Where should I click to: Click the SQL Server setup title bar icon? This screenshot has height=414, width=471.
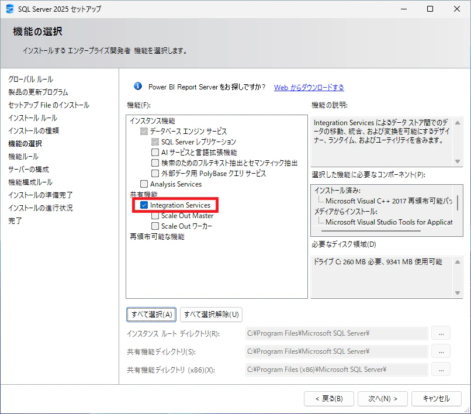click(x=10, y=9)
